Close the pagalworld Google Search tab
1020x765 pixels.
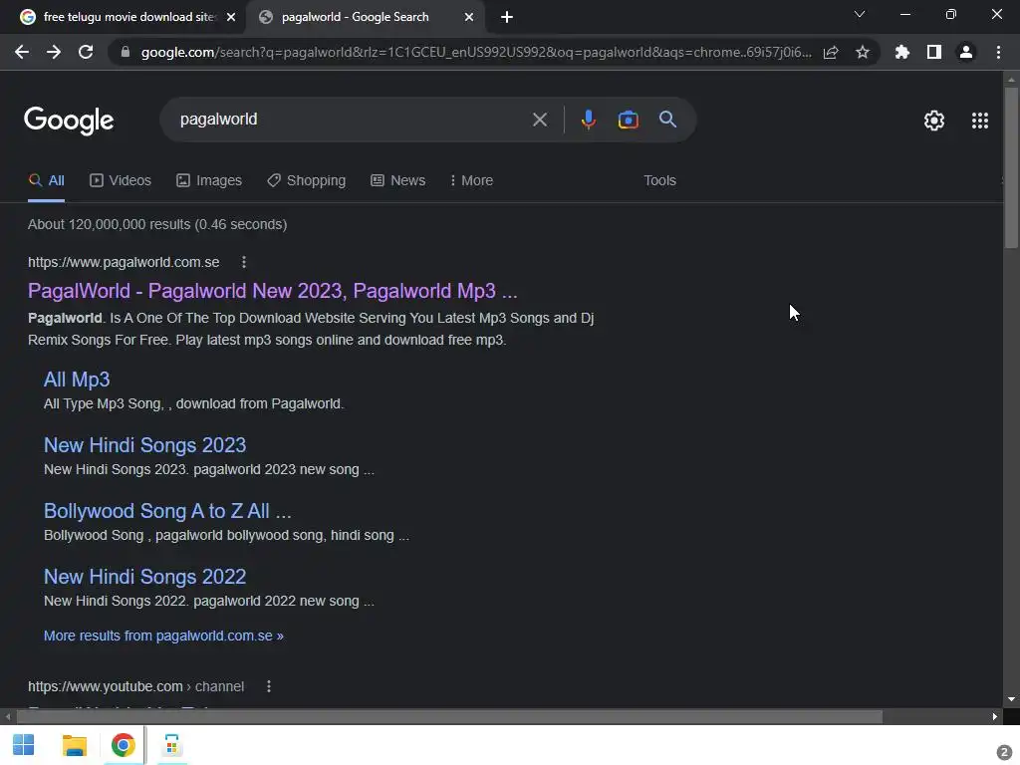469,18
